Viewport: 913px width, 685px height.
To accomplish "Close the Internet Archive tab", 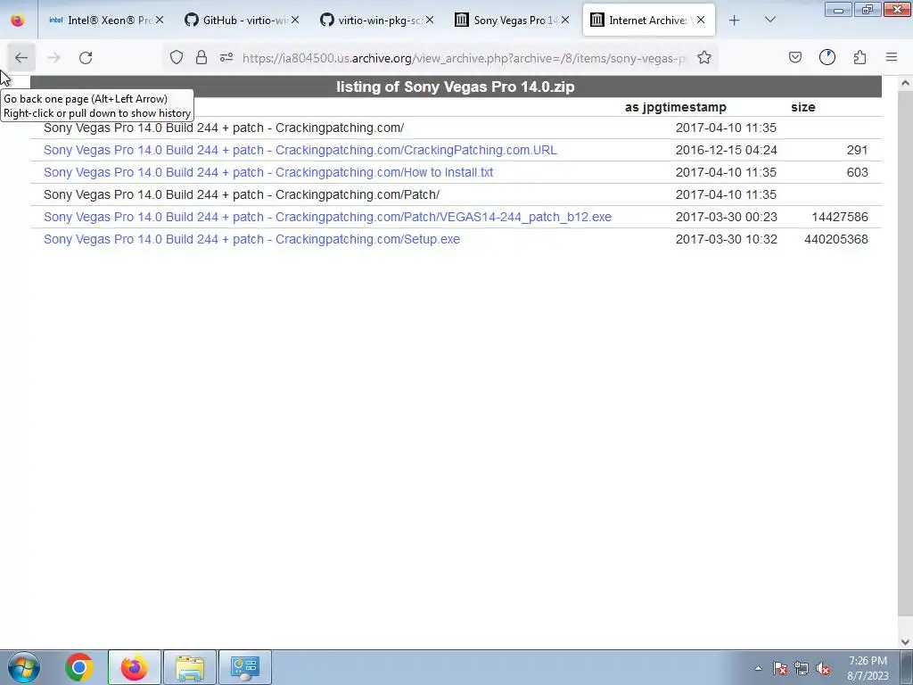I will tap(701, 20).
